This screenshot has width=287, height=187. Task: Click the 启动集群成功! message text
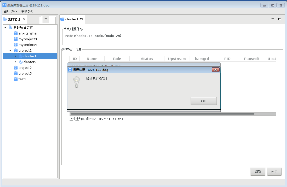pos(96,79)
